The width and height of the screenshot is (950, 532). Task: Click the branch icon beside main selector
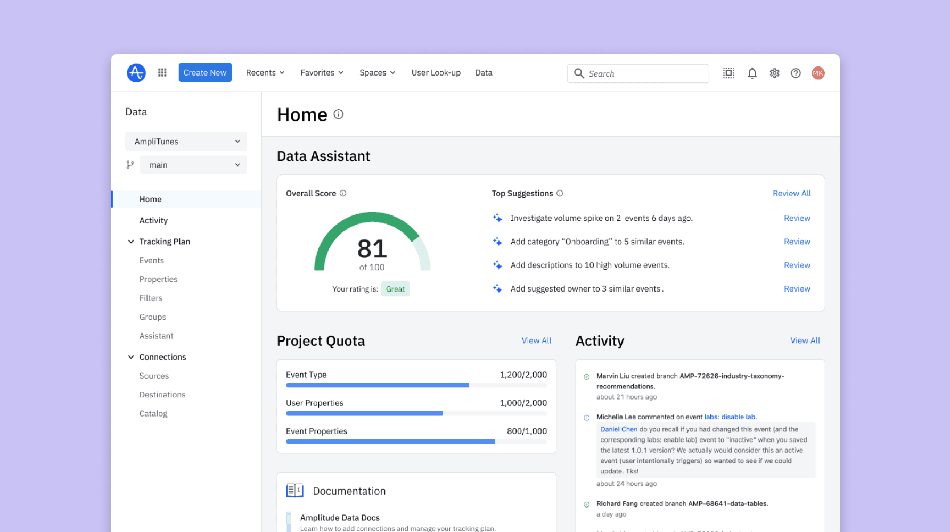(129, 165)
